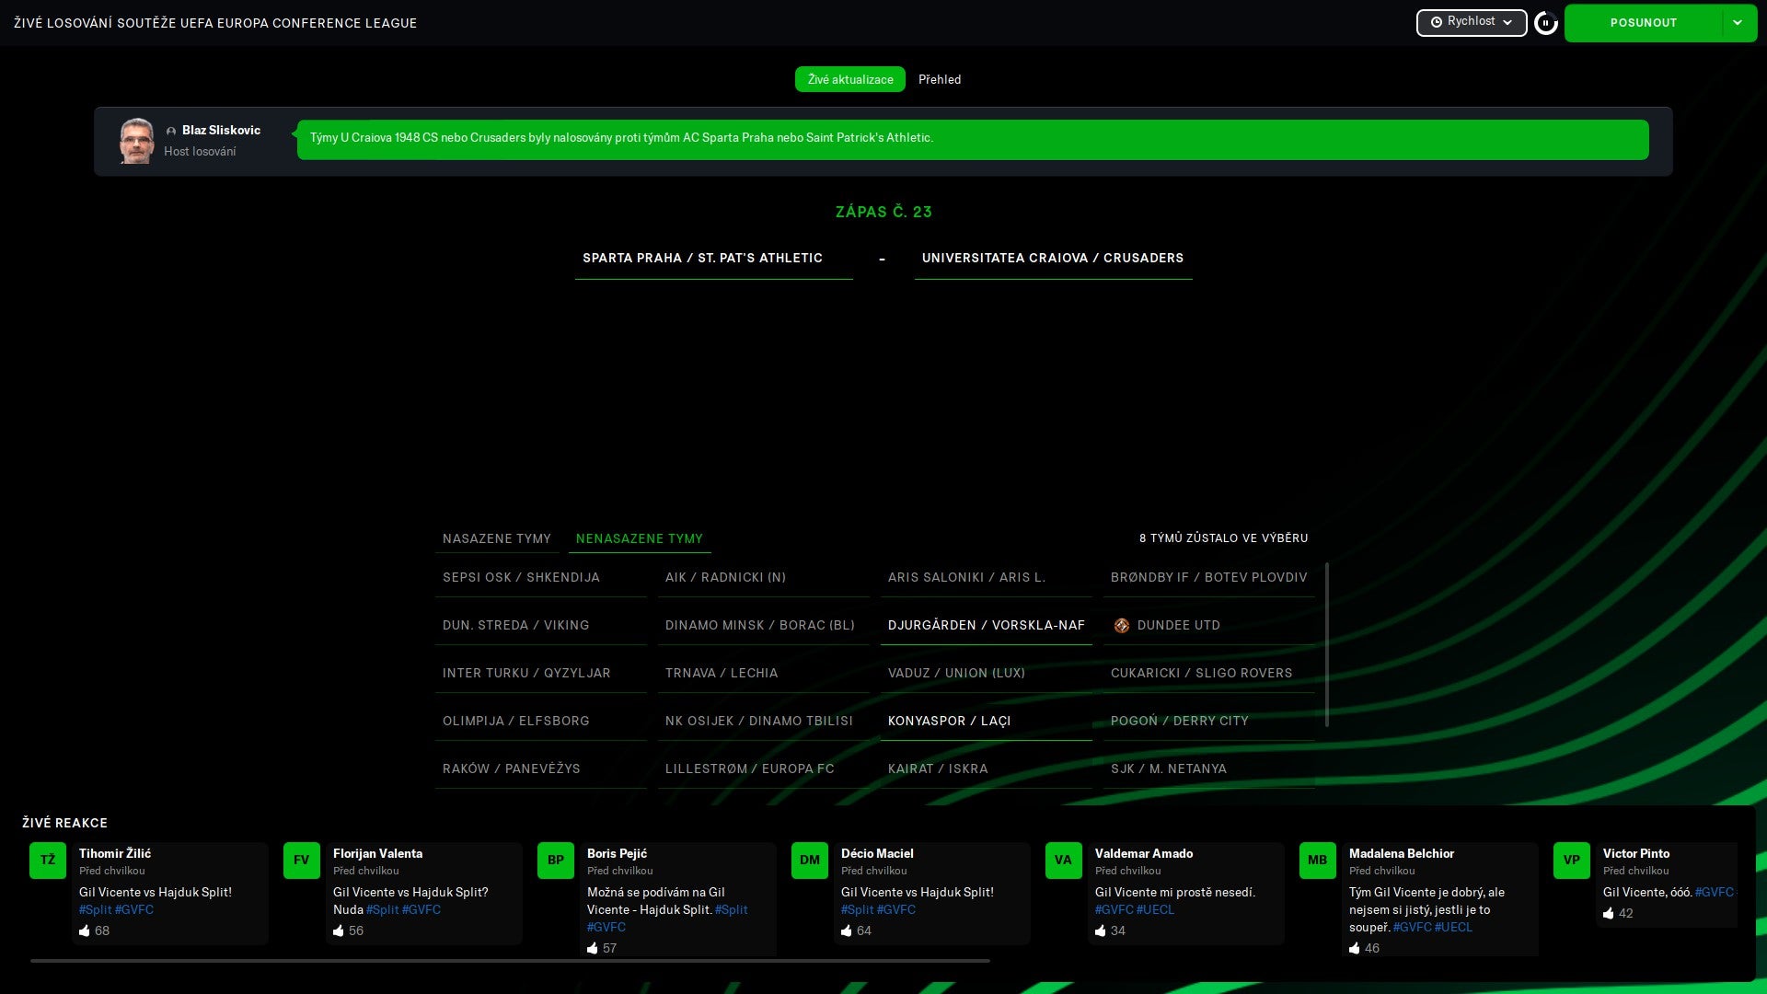1767x994 pixels.
Task: Click NK OSIJEK / DINAMO TBILISI entry
Action: tap(763, 721)
